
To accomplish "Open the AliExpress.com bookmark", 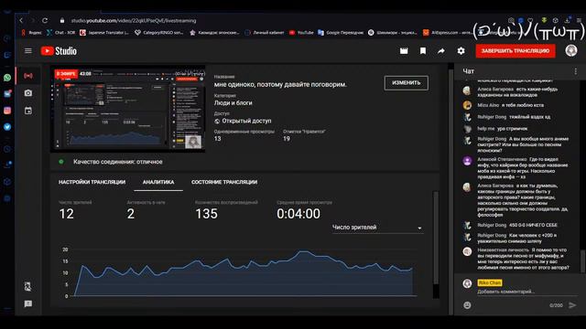I will 447,33.
